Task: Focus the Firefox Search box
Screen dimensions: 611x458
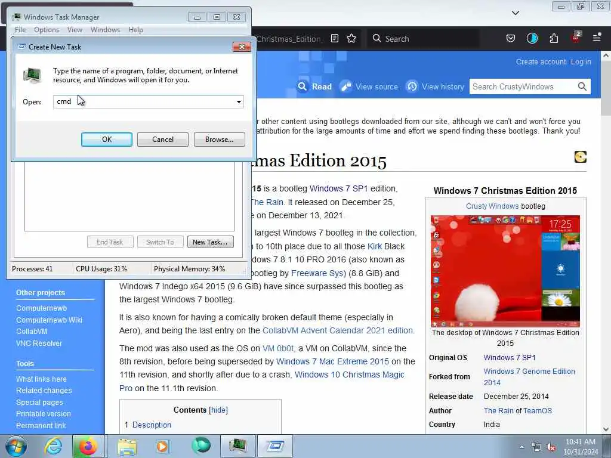Action: 423,39
